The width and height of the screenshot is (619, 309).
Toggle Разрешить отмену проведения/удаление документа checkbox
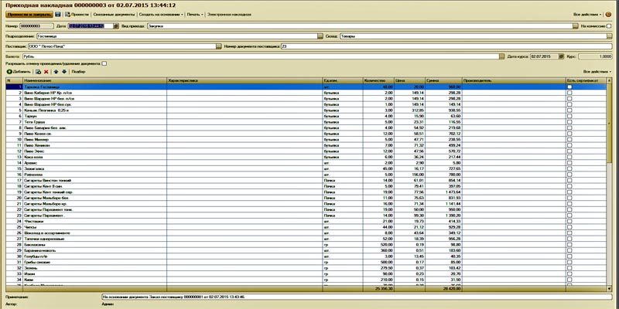pos(104,63)
